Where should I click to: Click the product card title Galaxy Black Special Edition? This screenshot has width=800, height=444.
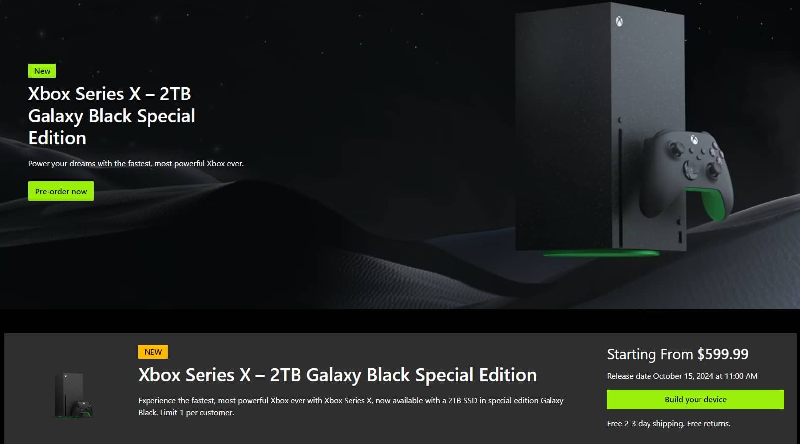(421, 375)
